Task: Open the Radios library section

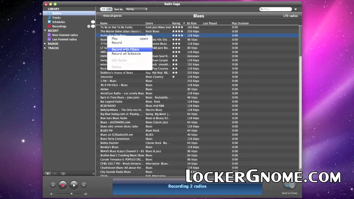Action: tap(69, 13)
